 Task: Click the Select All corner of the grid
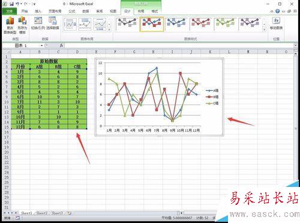(7, 52)
